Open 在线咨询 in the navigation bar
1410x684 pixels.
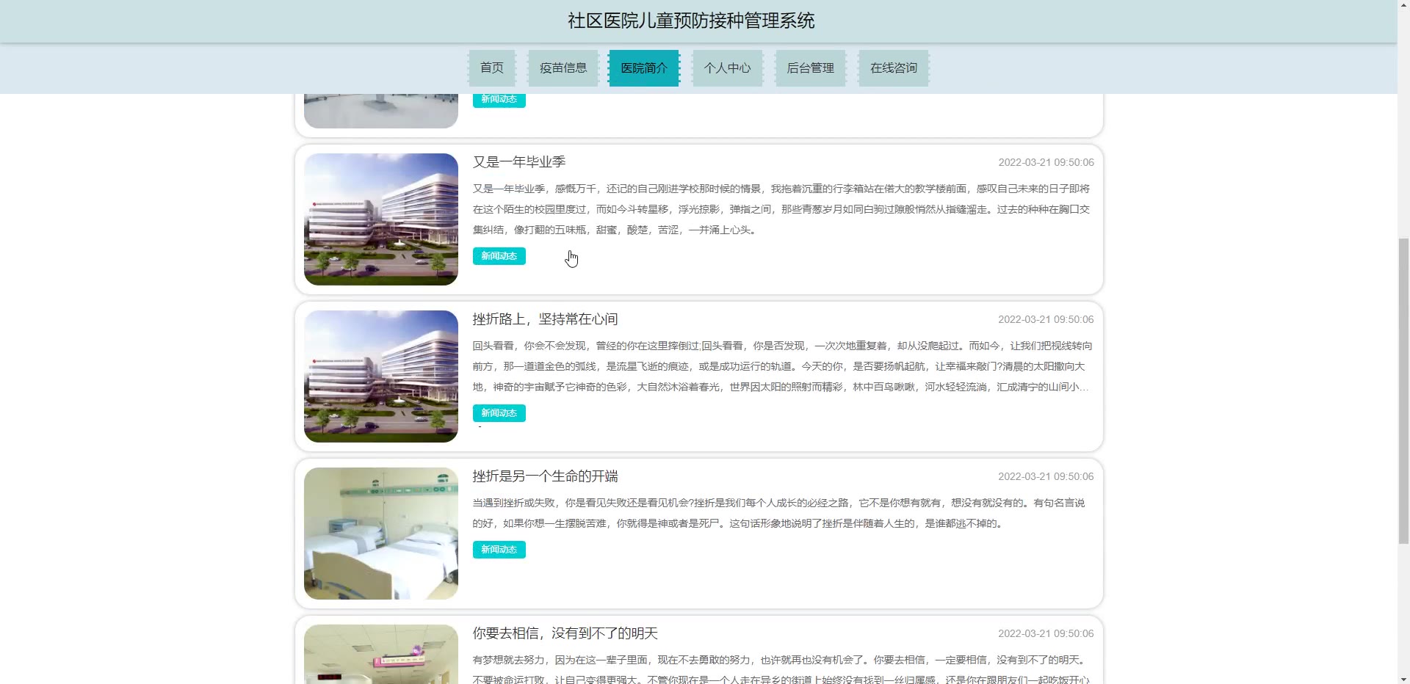(893, 68)
